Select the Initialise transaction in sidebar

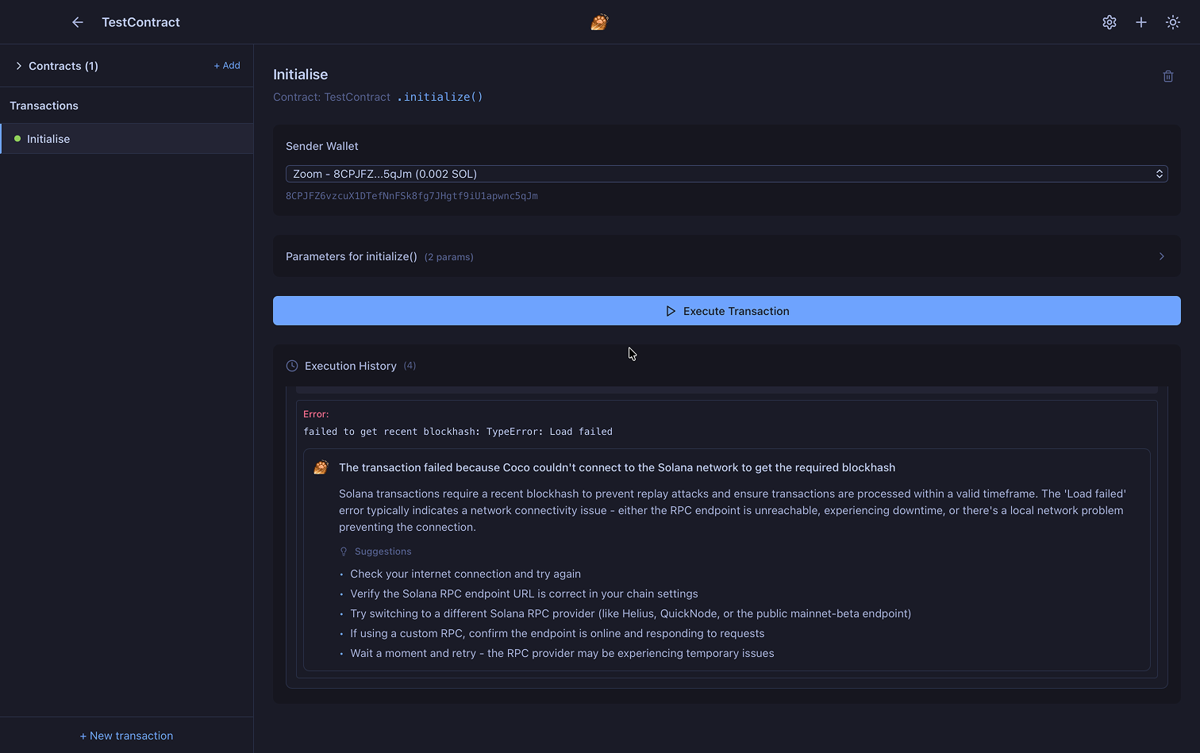coord(48,139)
